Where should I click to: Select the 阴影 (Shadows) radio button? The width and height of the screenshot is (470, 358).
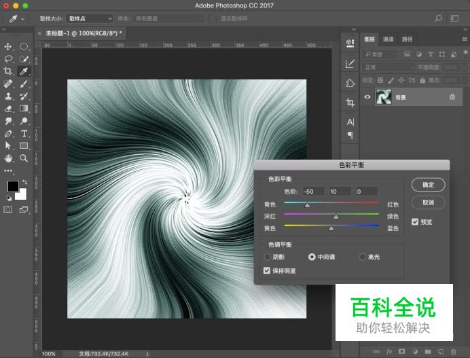click(x=267, y=257)
